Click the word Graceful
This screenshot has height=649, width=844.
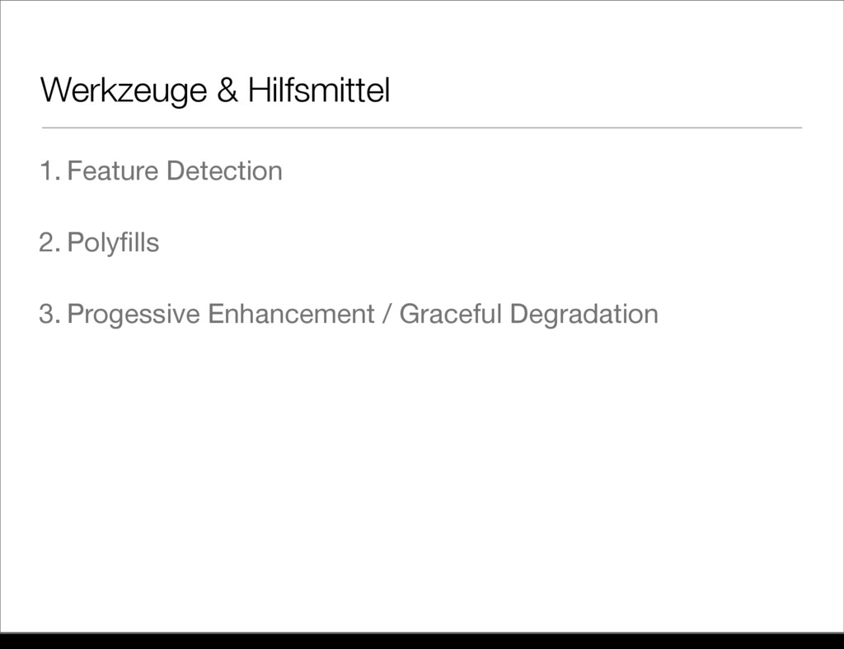[451, 314]
